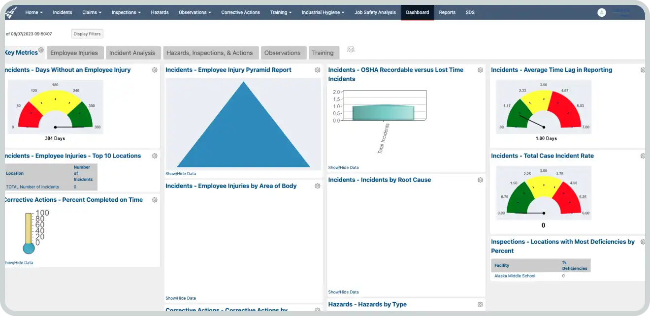Open gear settings beside Key Metrics tab

point(41,50)
